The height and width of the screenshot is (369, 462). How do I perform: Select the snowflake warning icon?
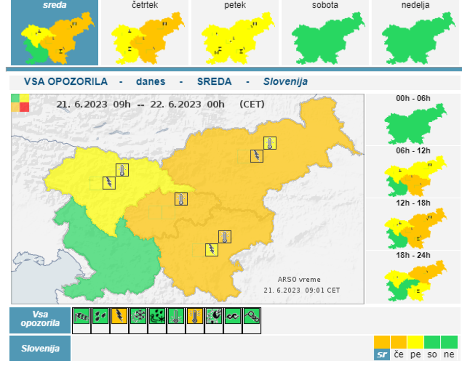[138, 316]
